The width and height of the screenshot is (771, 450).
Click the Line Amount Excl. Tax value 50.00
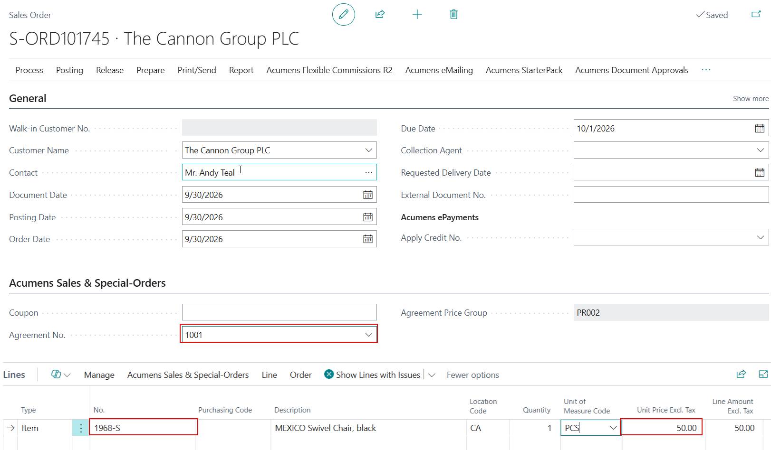coord(744,428)
